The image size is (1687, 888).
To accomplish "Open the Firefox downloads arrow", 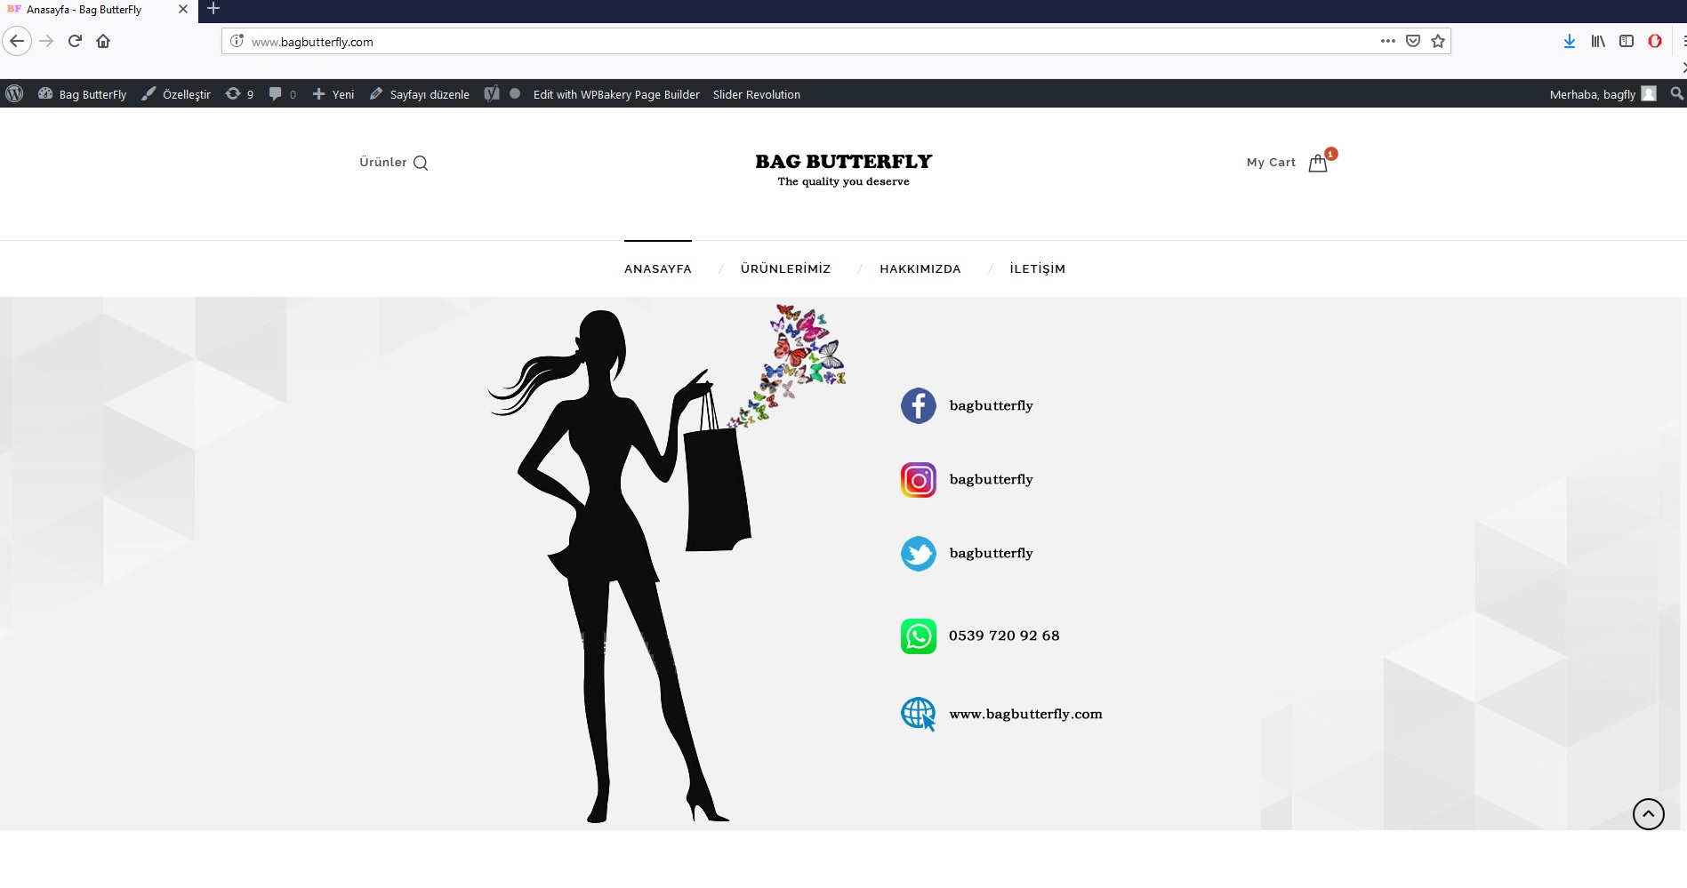I will coord(1570,41).
